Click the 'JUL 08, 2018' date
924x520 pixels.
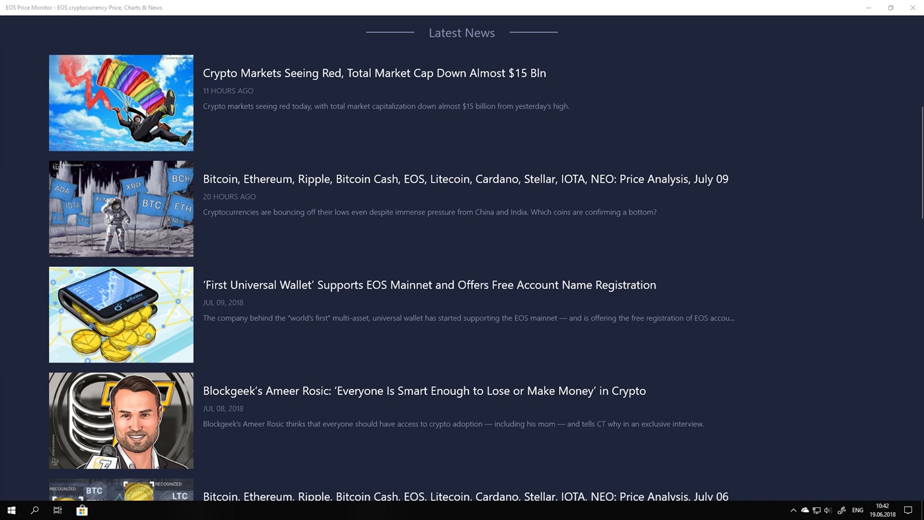pyautogui.click(x=223, y=408)
